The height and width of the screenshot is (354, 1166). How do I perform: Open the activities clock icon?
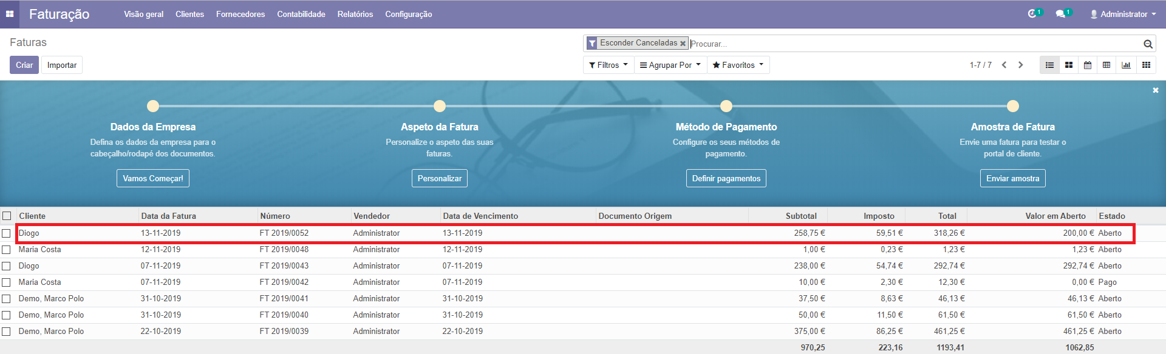1032,14
